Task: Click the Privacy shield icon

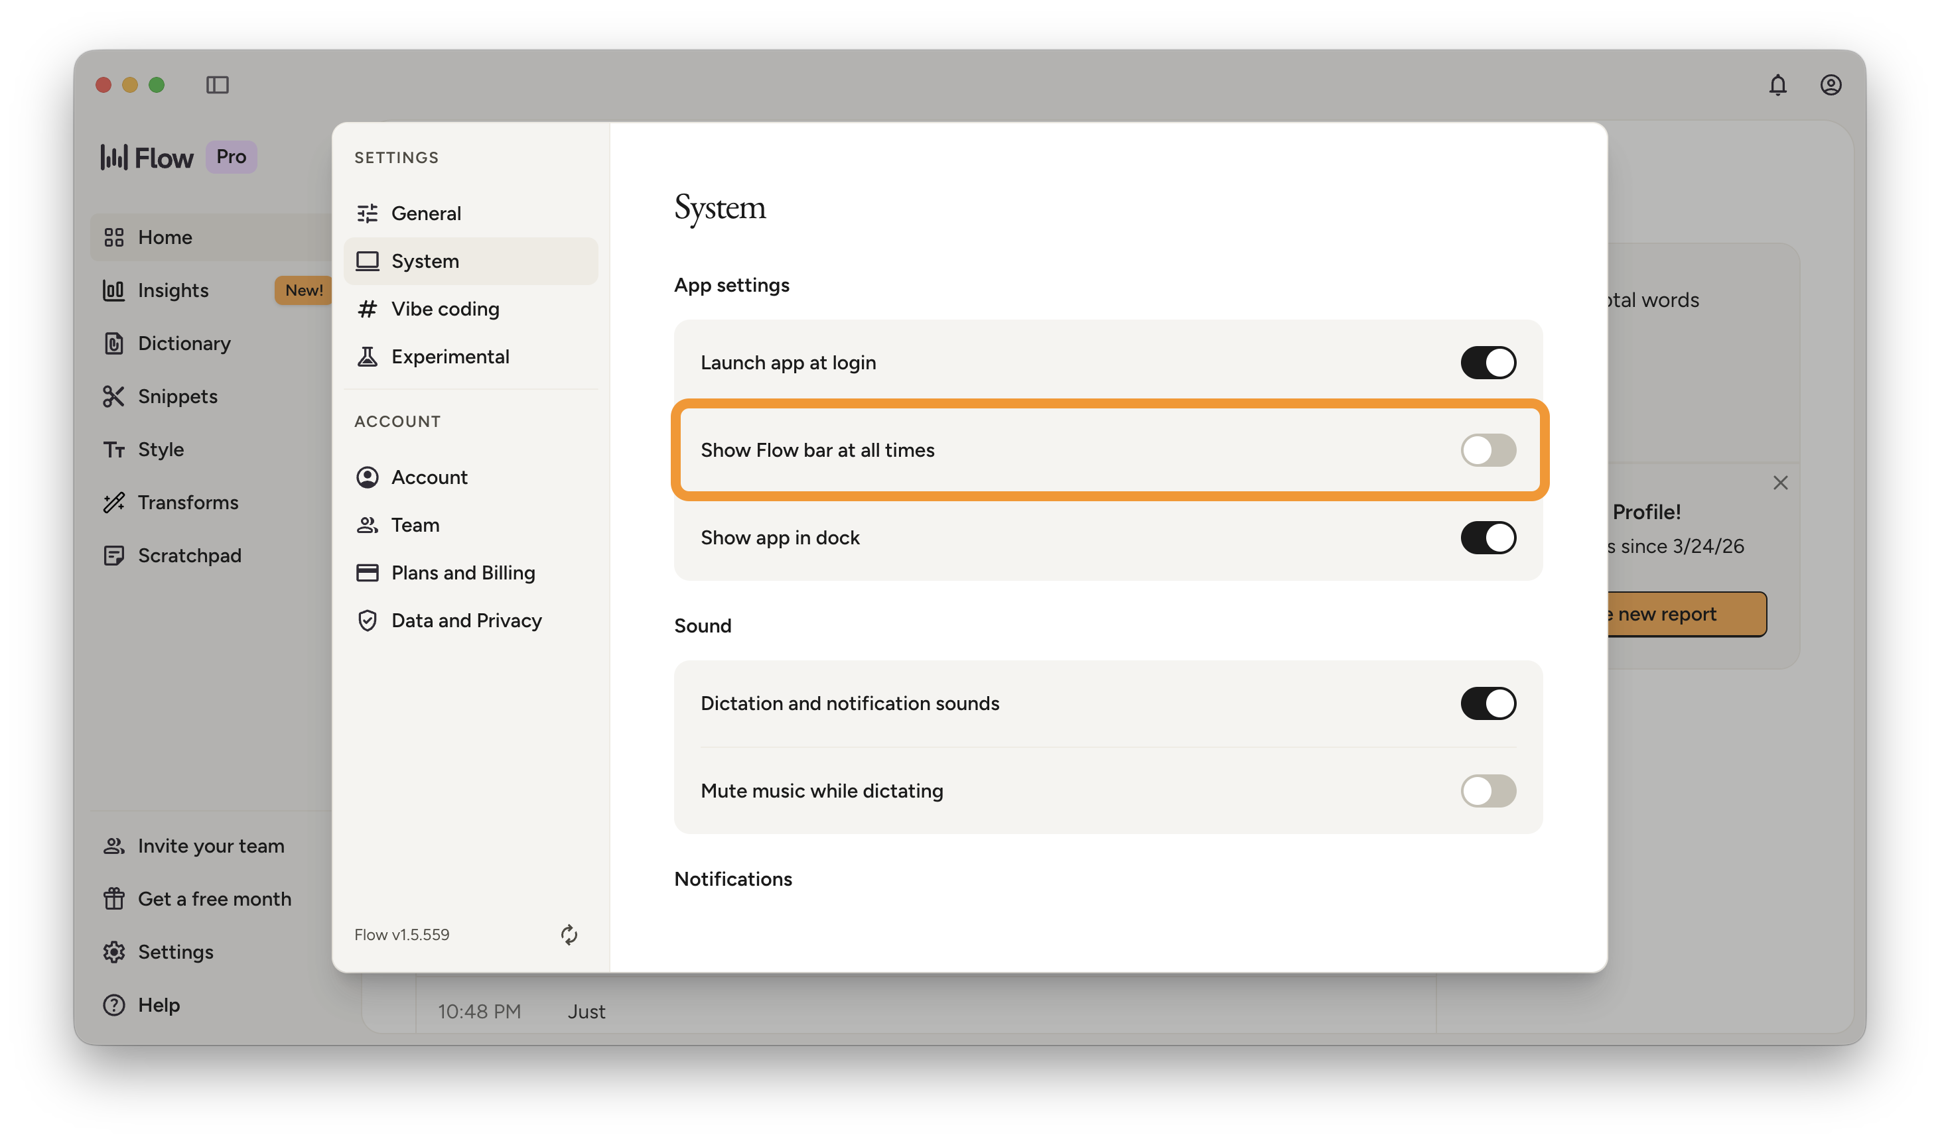Action: tap(368, 621)
